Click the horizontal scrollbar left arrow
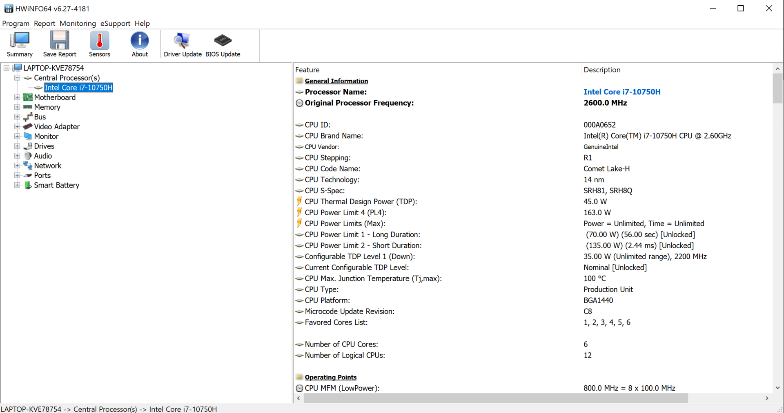Image resolution: width=784 pixels, height=413 pixels. [298, 398]
